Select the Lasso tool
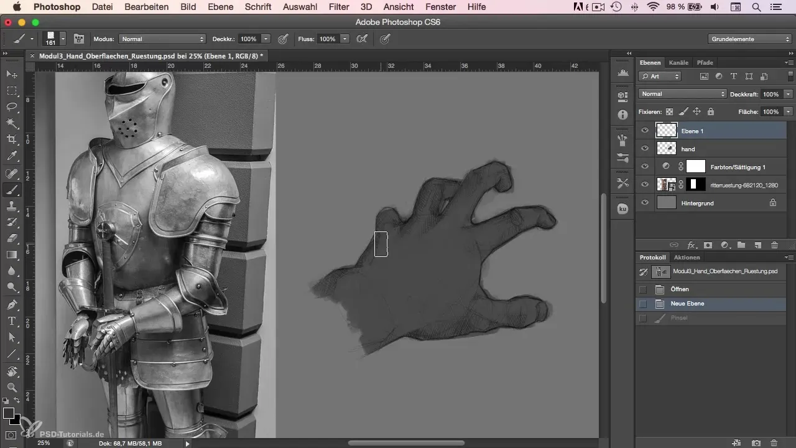 click(x=12, y=107)
